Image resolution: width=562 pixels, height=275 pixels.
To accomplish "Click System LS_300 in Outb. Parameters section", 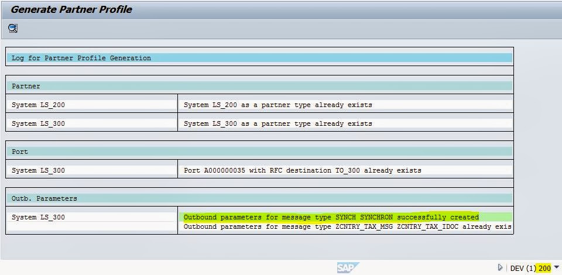I will (x=39, y=217).
